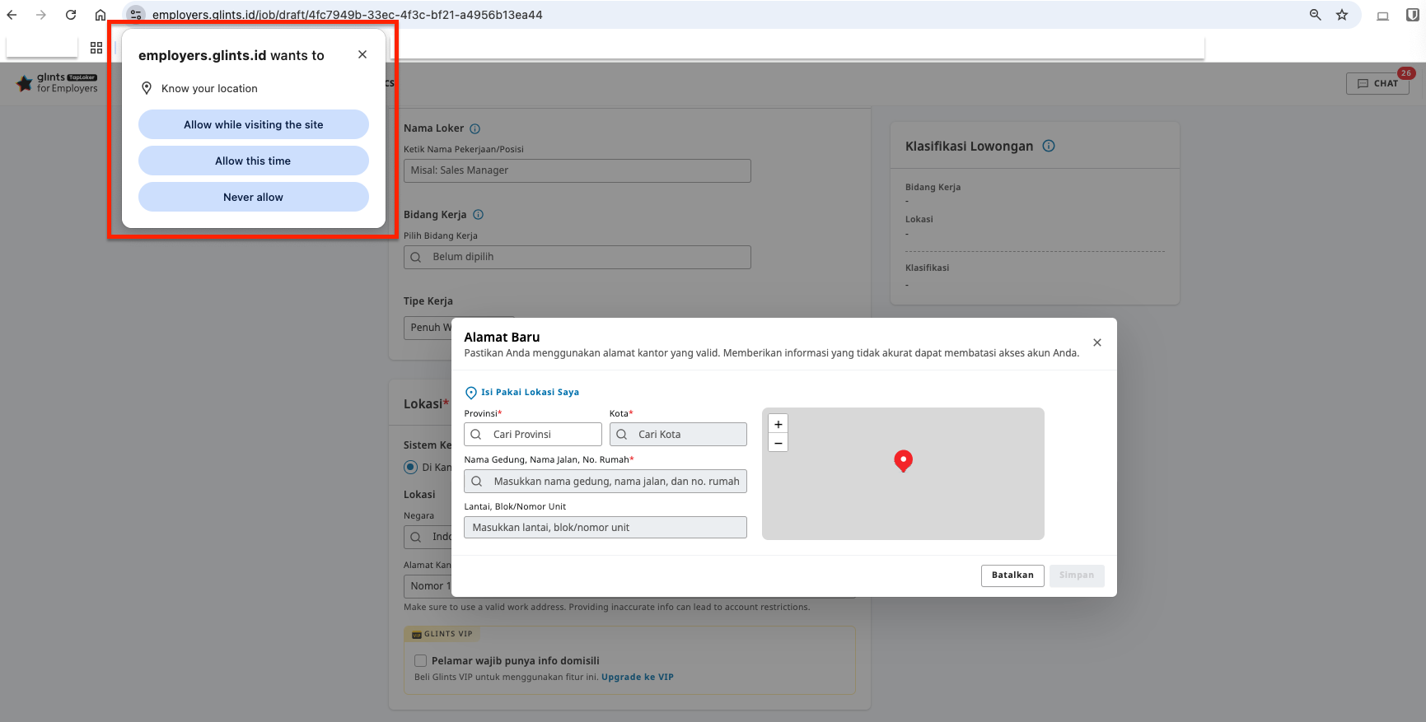This screenshot has width=1426, height=722.
Task: Open the Negara dropdown
Action: click(x=428, y=537)
